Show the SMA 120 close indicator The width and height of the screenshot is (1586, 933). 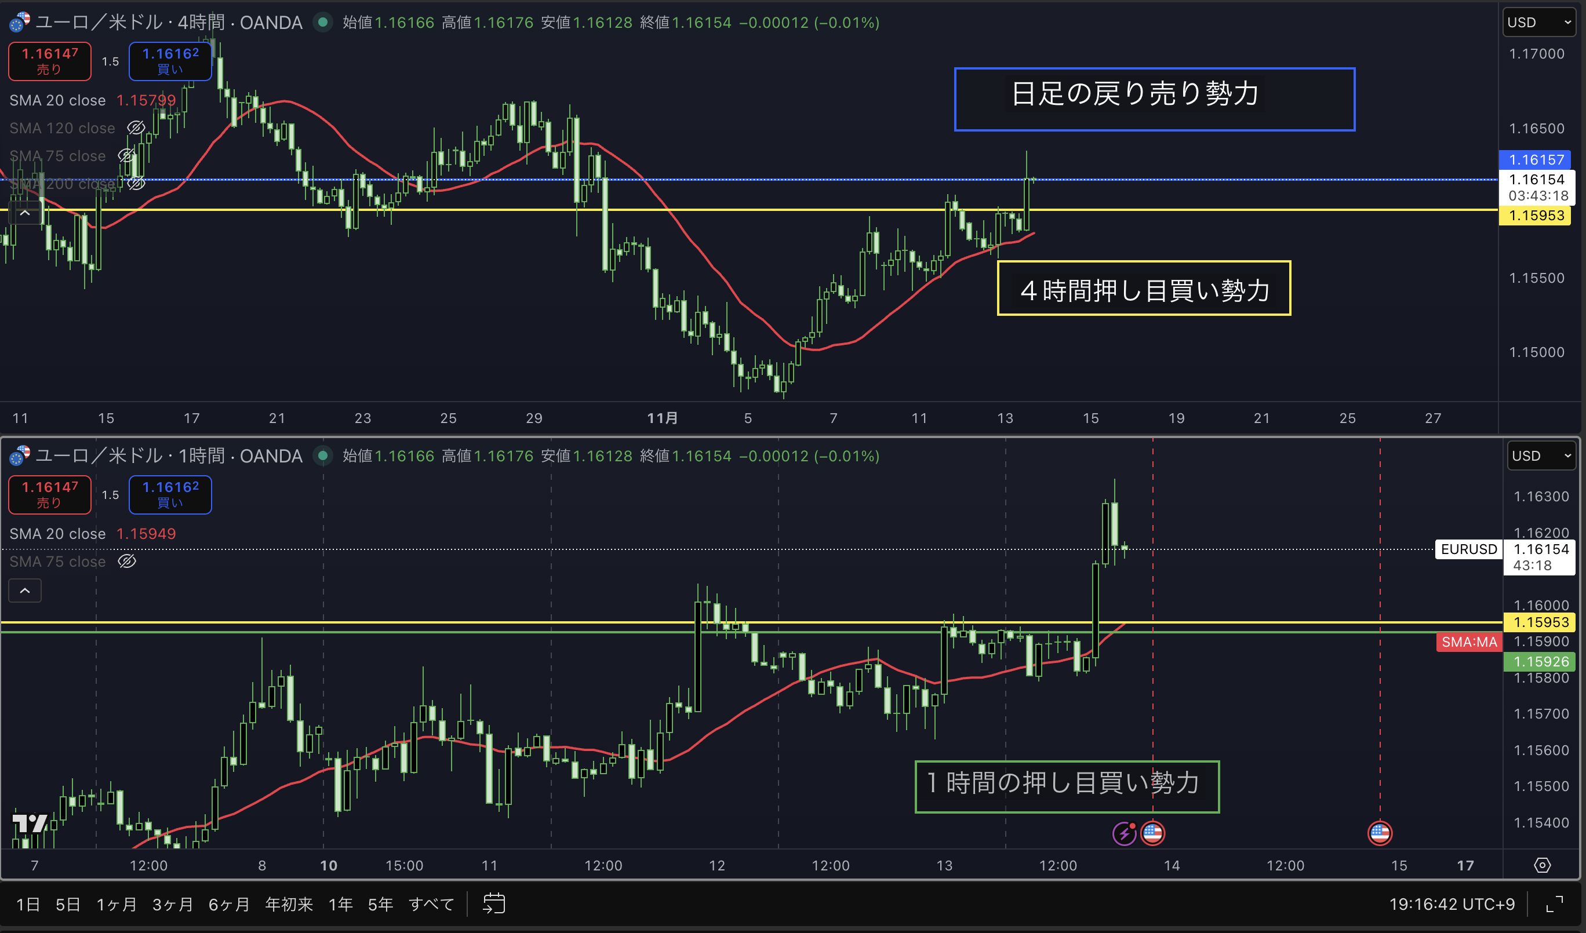[x=136, y=127]
